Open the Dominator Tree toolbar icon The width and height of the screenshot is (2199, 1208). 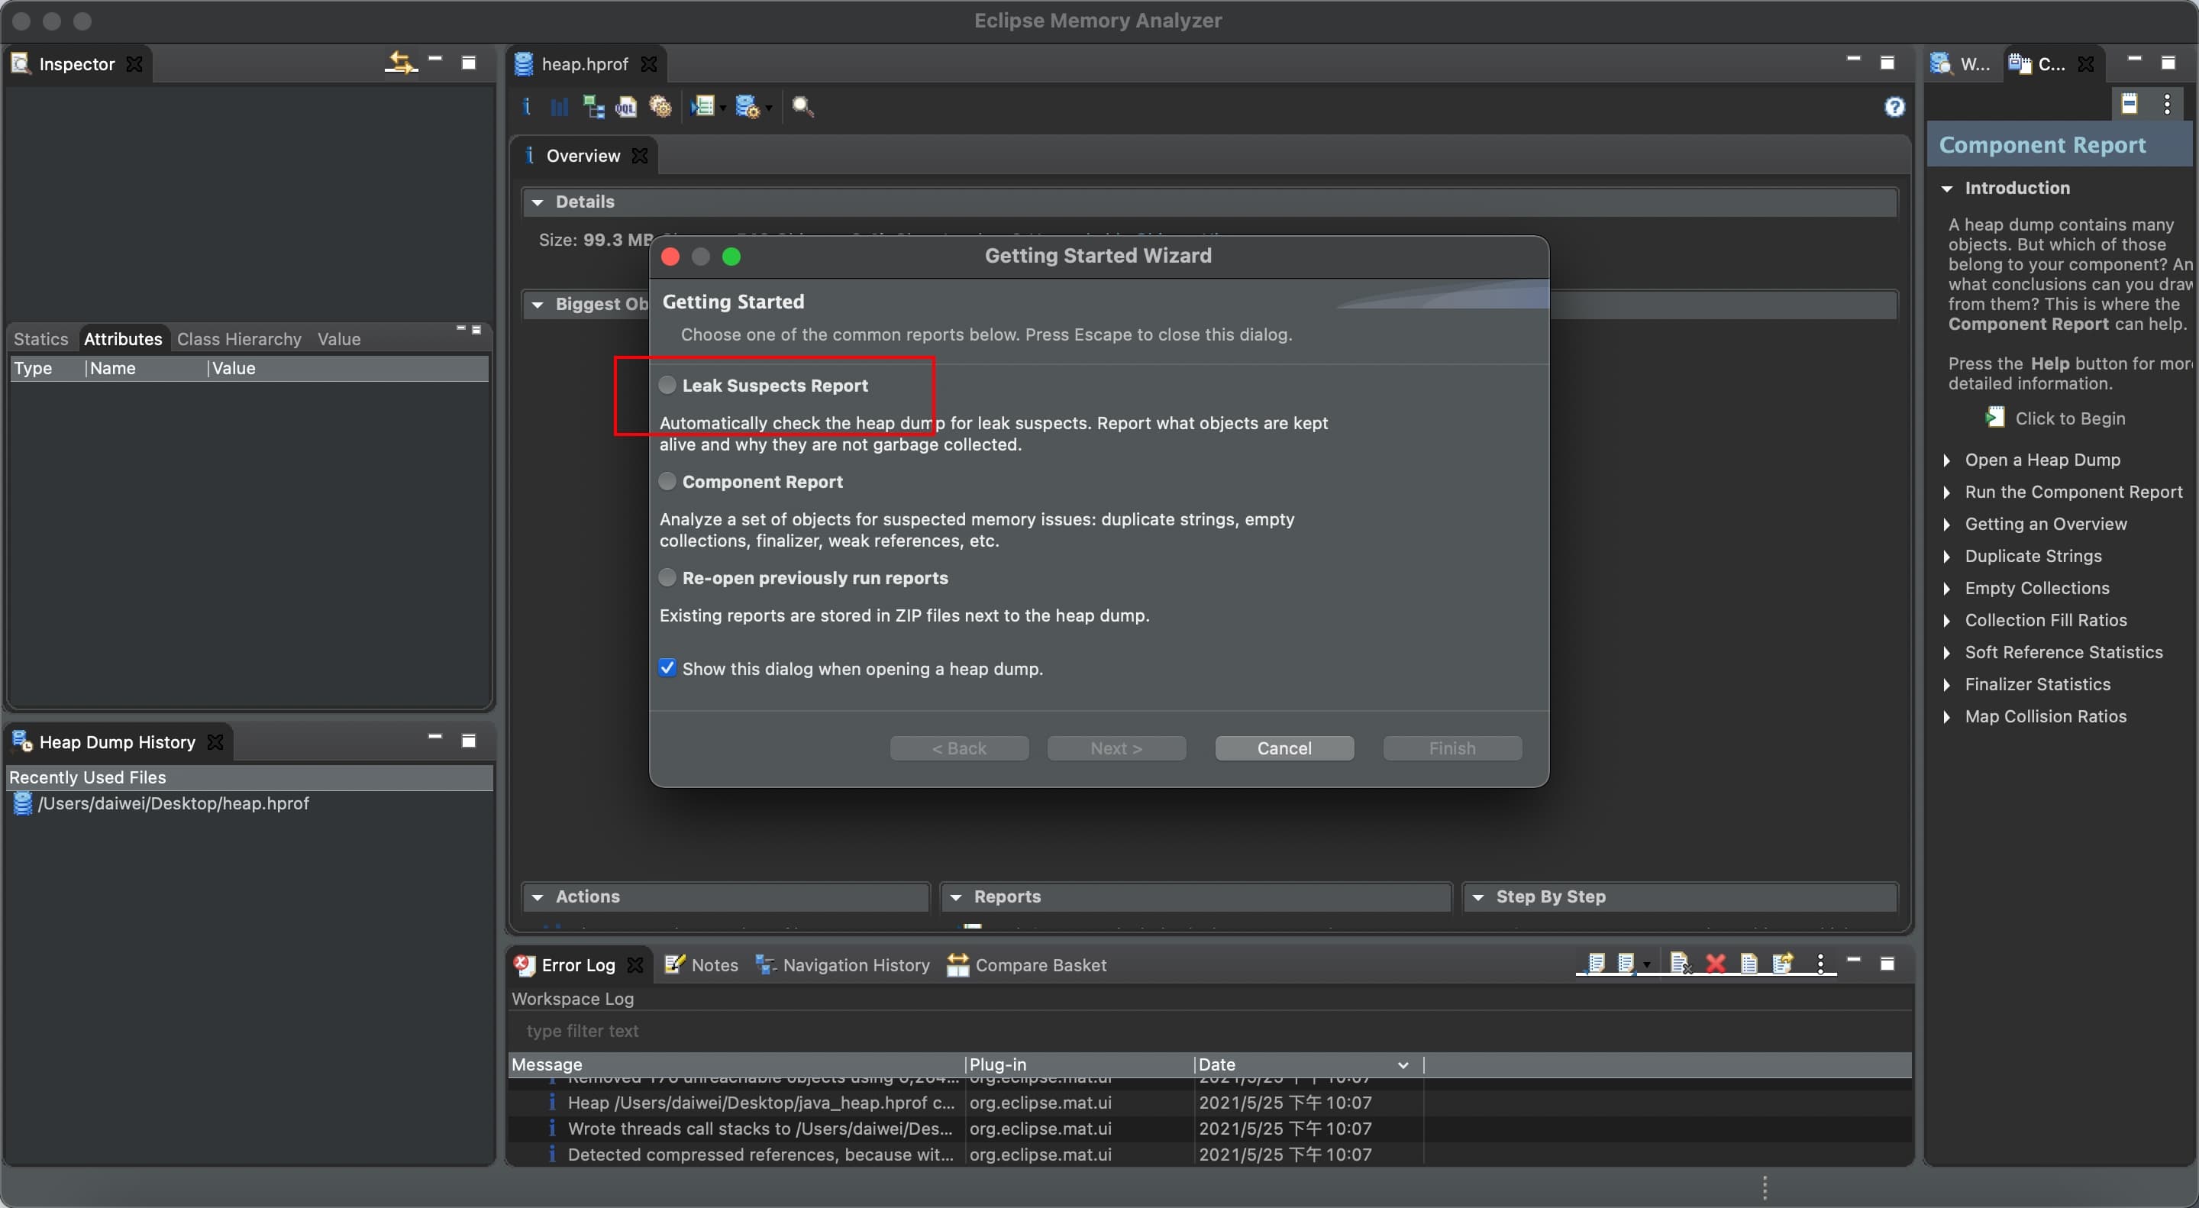(x=593, y=107)
